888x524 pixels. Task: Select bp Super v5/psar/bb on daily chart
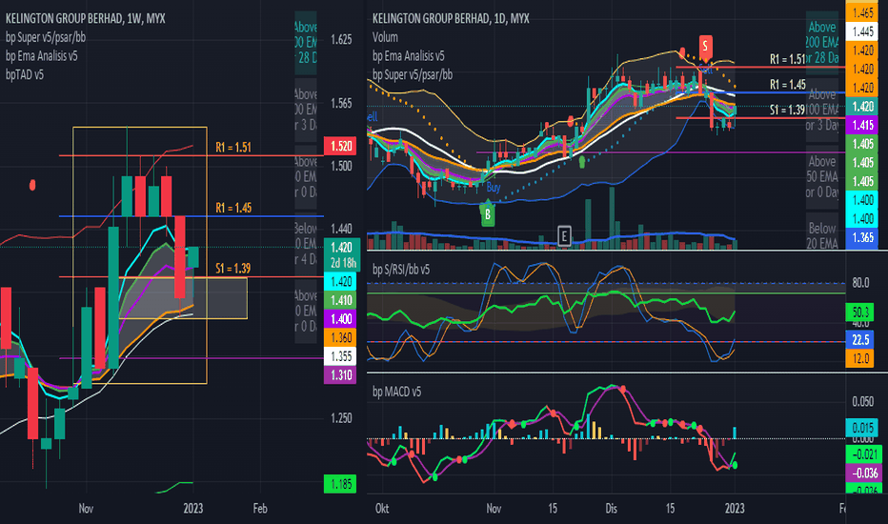[x=413, y=74]
